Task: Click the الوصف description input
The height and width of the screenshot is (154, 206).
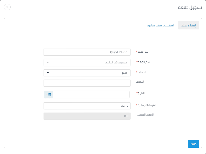Action: point(87,83)
